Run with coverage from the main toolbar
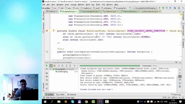Viewport: 185px width, 104px height. pyautogui.click(x=167, y=8)
